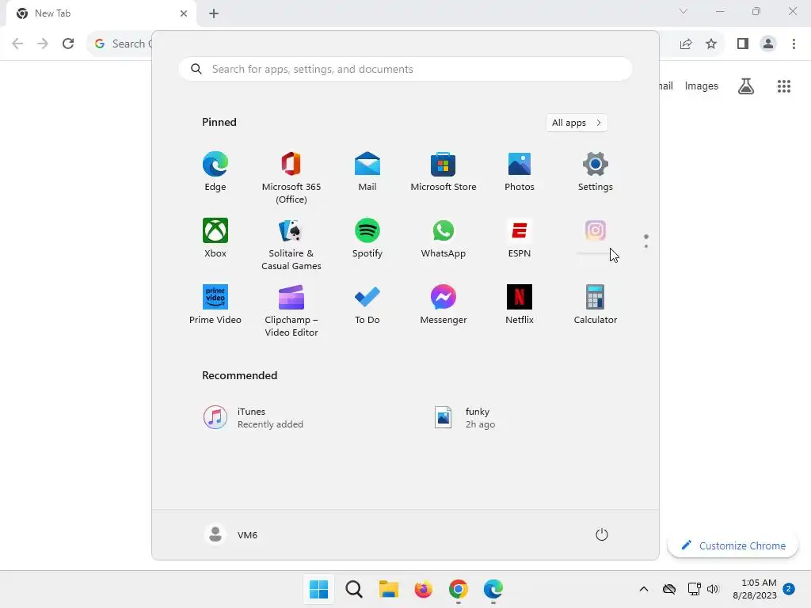Open a new Chrome tab
The image size is (811, 608).
pos(214,13)
